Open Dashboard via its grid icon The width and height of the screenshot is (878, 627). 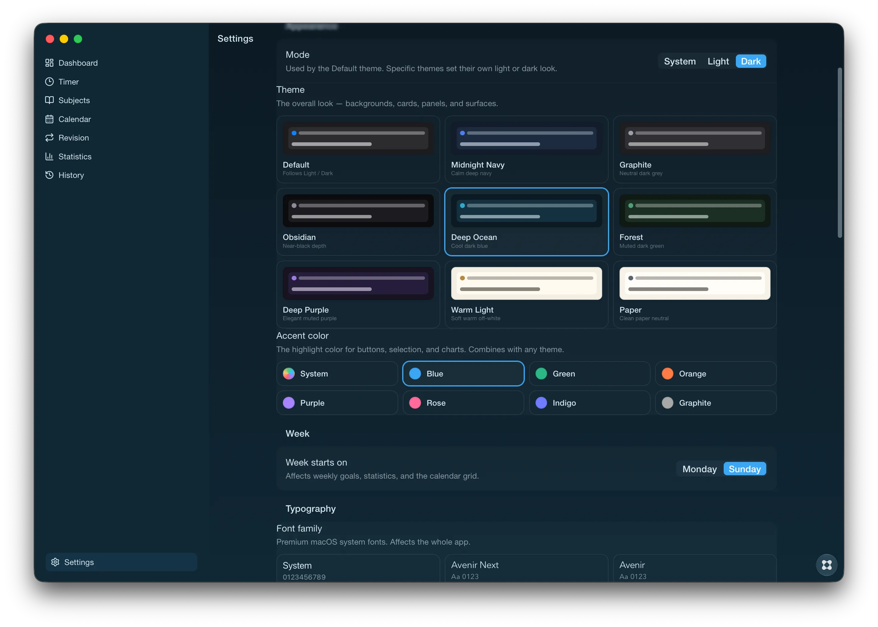pyautogui.click(x=49, y=63)
